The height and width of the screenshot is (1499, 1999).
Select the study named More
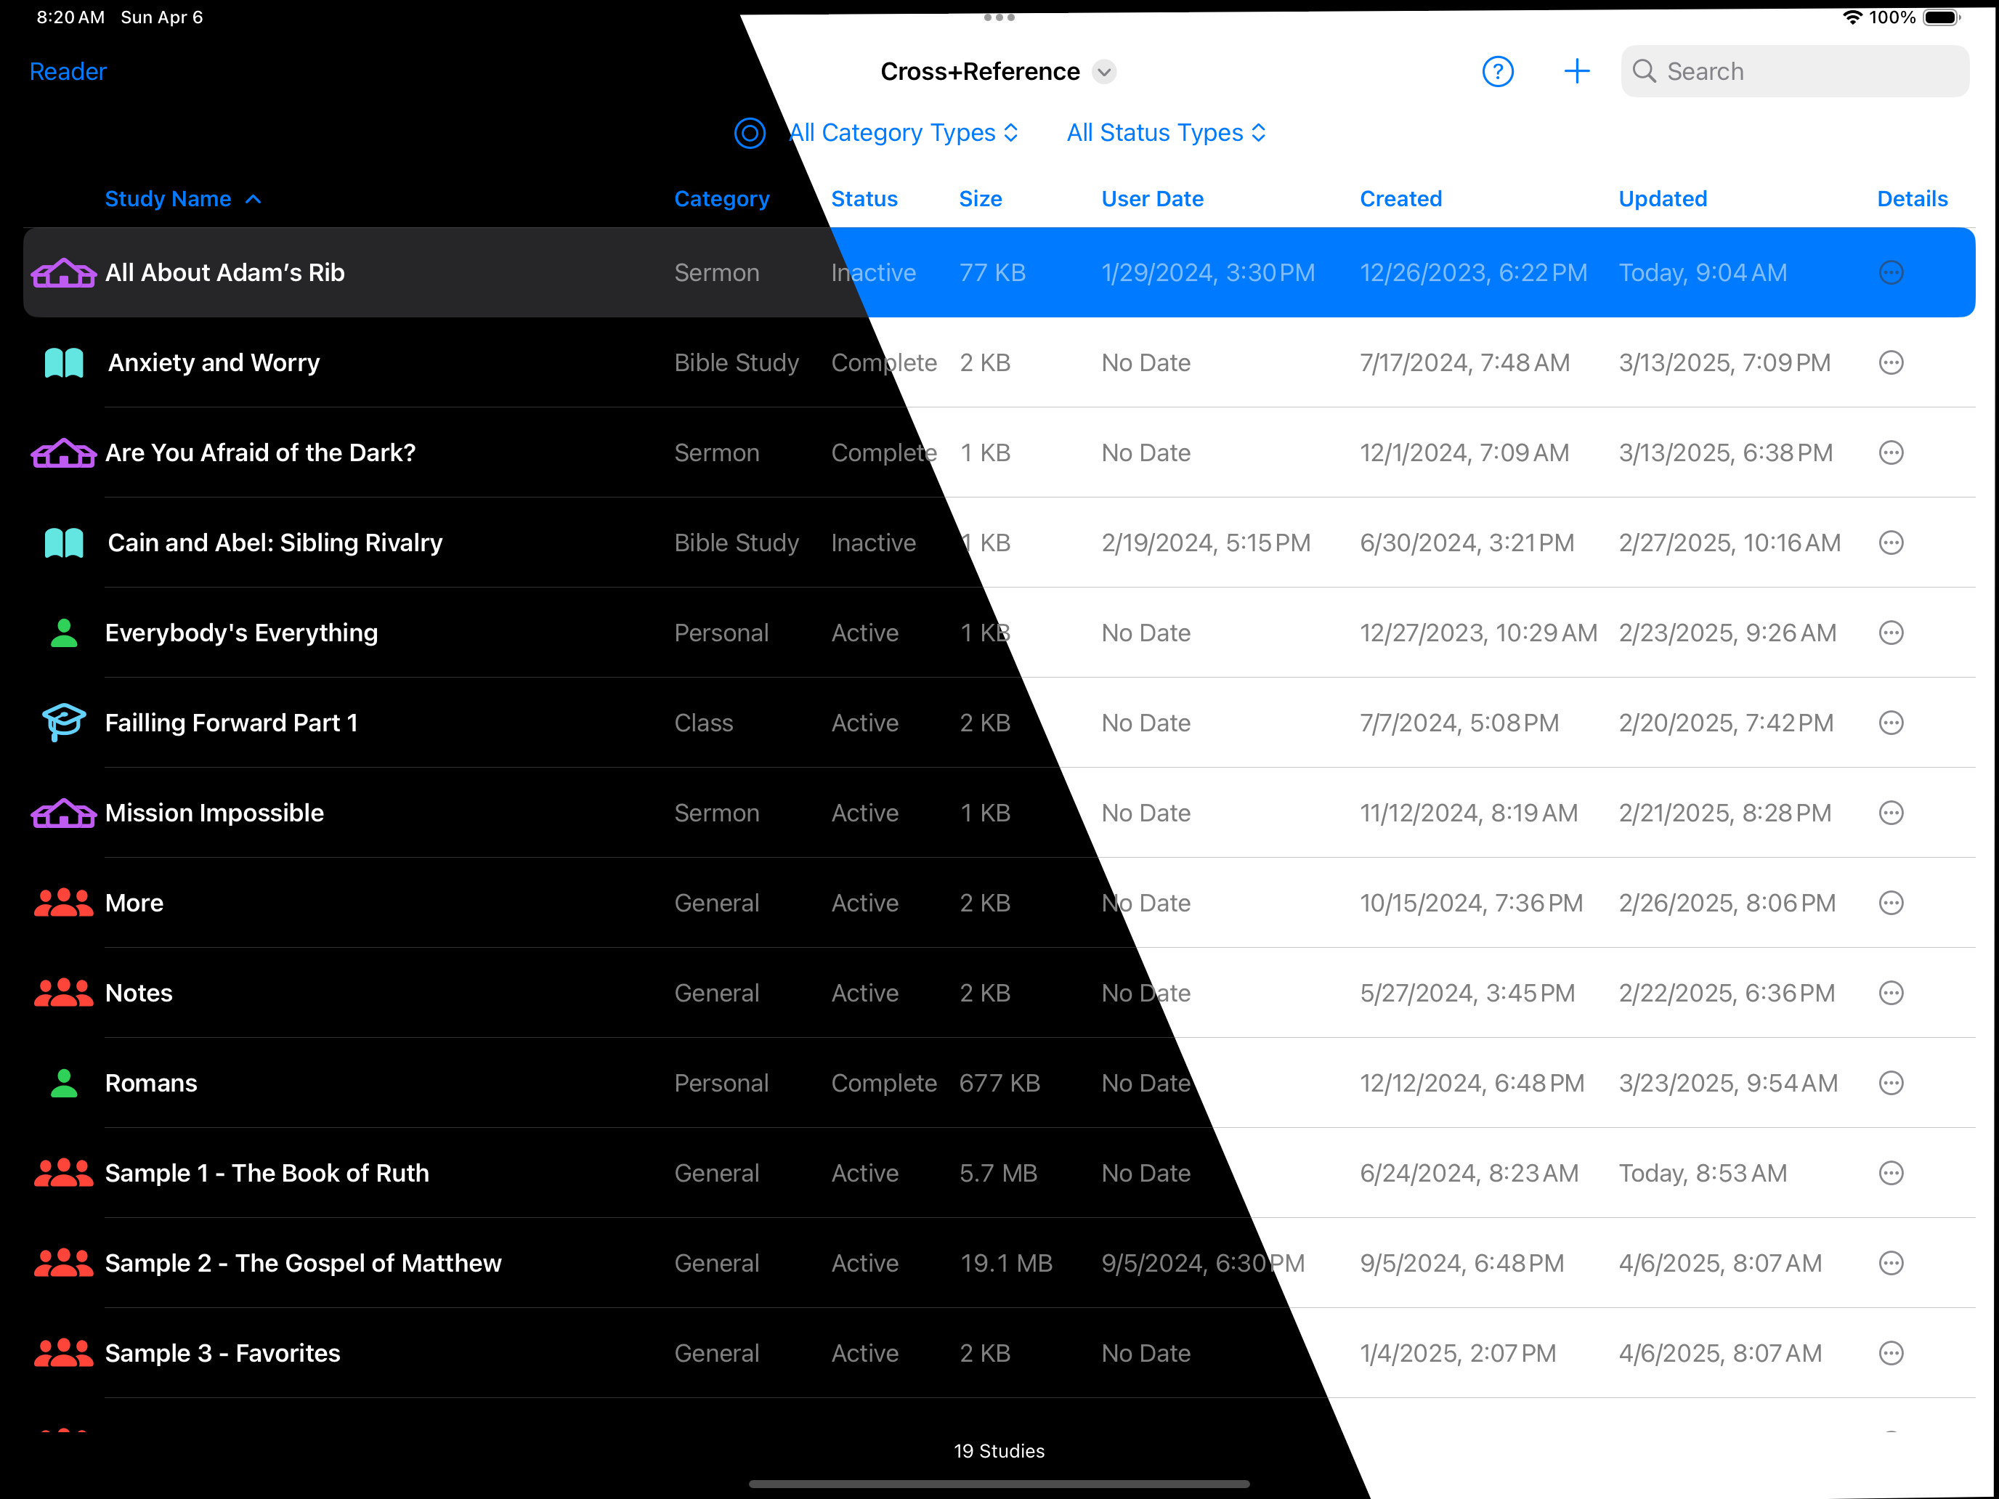(x=999, y=903)
